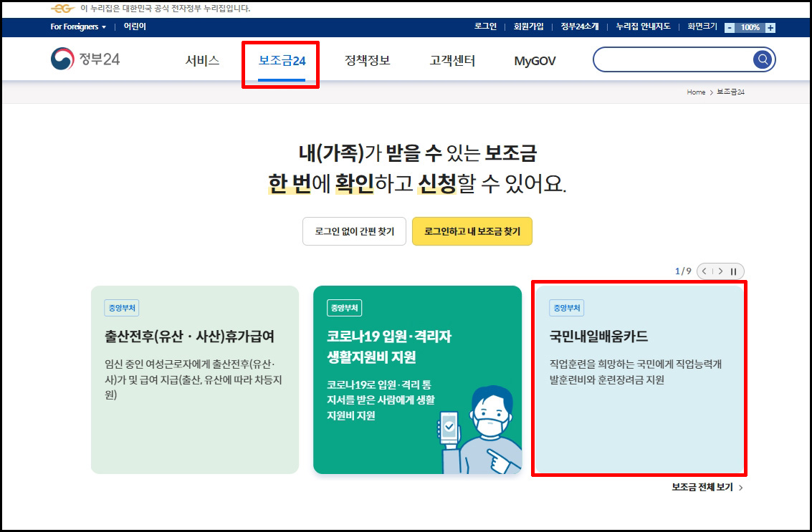Focus the search input field

point(673,59)
